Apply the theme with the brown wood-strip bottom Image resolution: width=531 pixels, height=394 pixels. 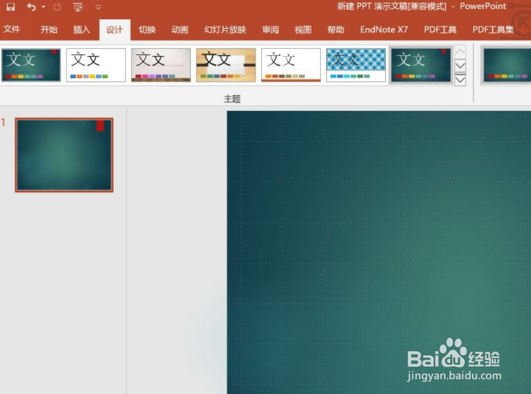tap(161, 65)
